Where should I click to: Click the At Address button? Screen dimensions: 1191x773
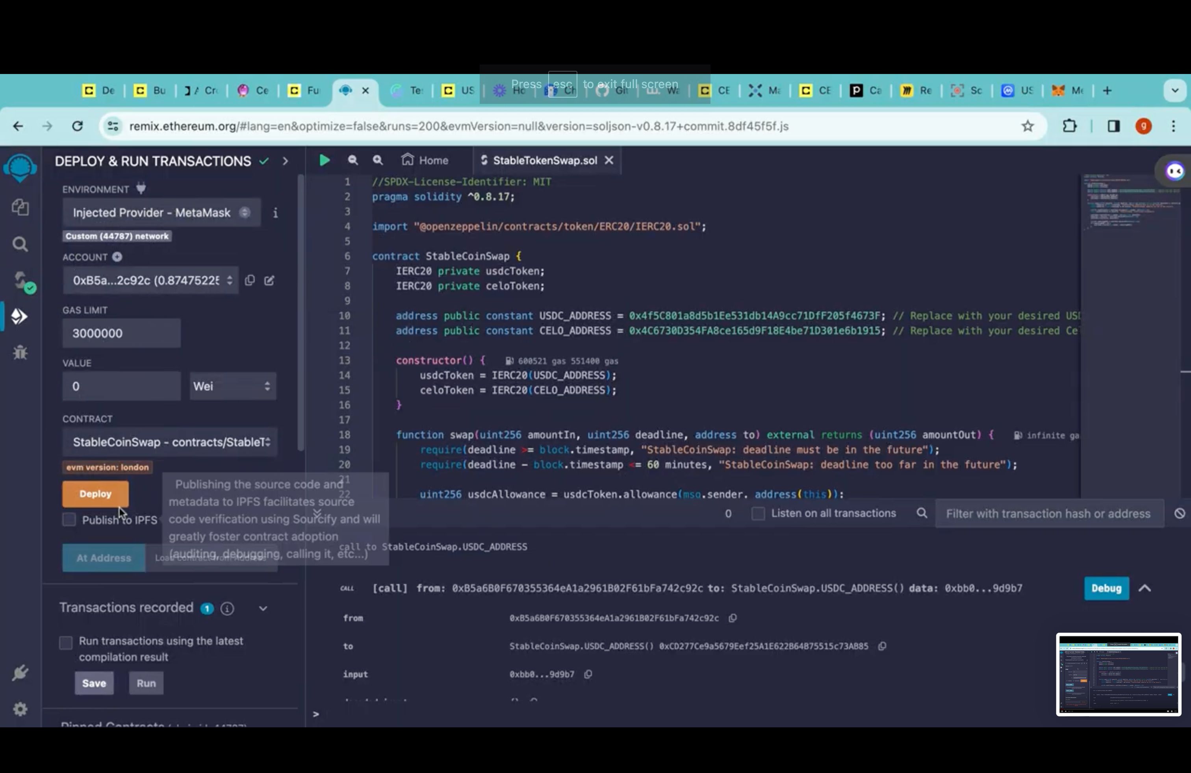[x=102, y=557]
